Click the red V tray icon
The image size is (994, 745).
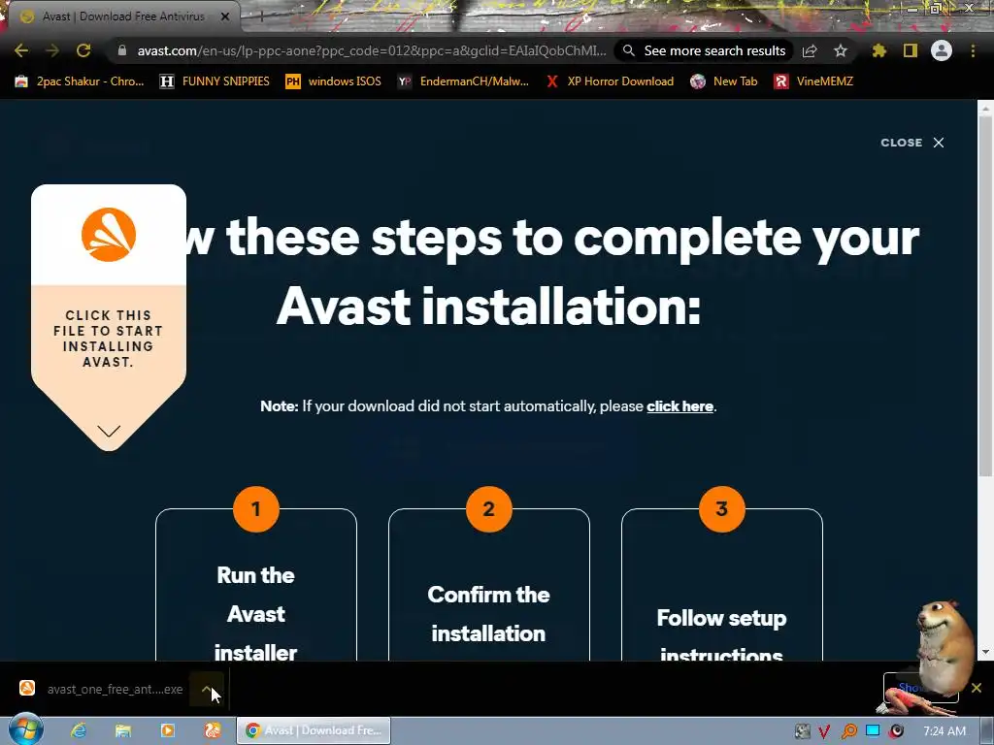pos(824,731)
